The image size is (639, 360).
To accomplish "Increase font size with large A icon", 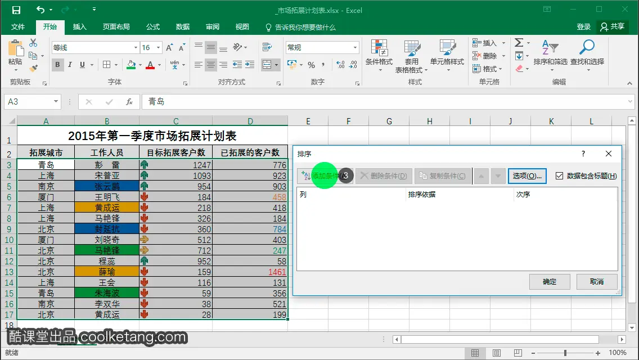I will (169, 48).
